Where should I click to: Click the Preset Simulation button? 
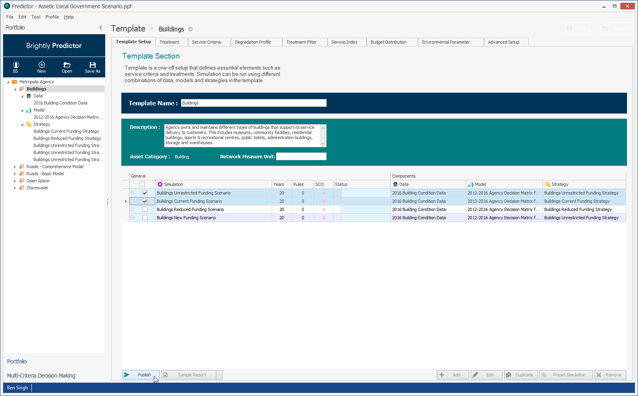pyautogui.click(x=566, y=374)
